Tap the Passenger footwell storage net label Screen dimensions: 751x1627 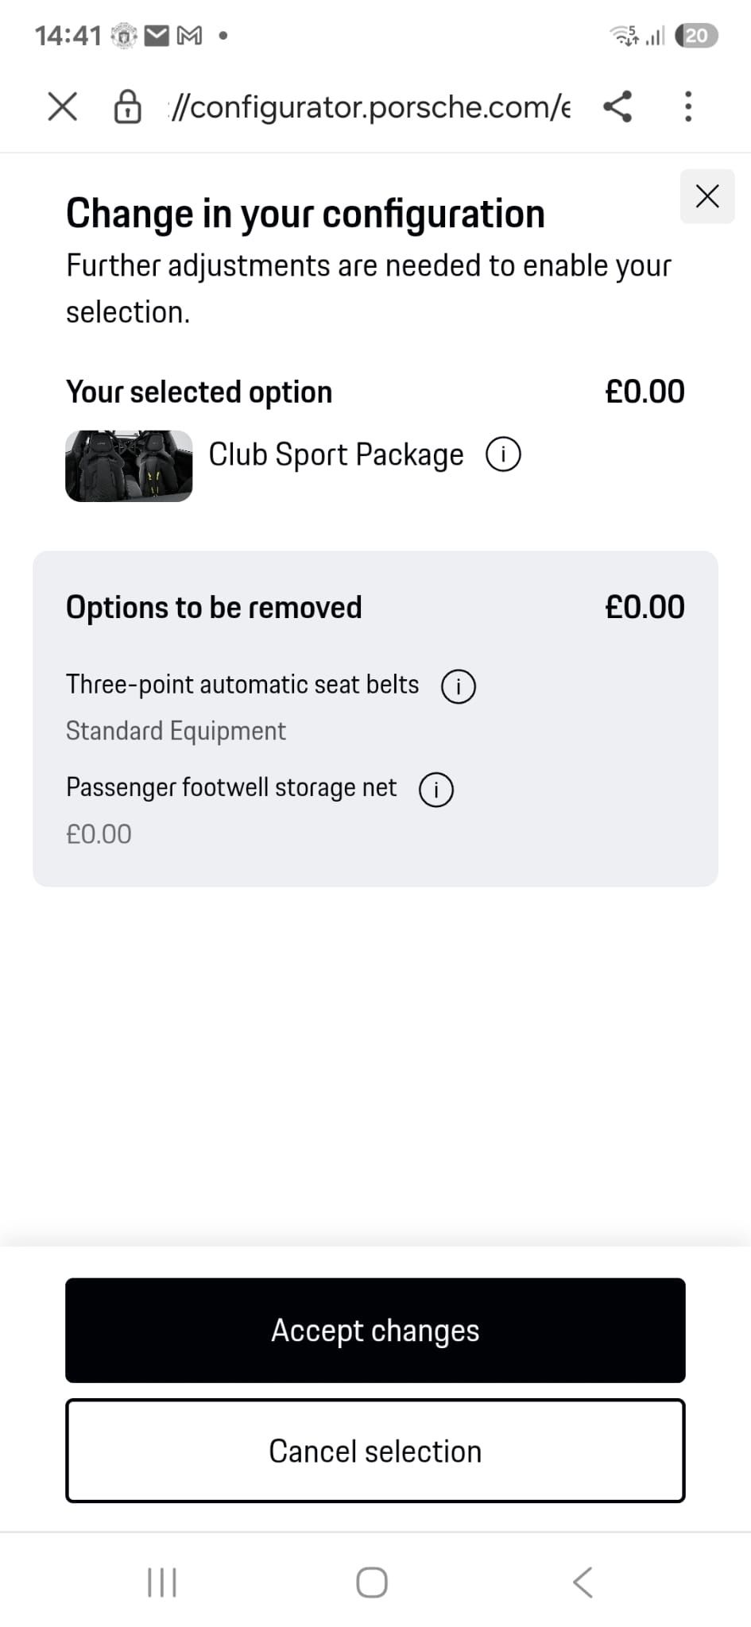[x=231, y=788]
